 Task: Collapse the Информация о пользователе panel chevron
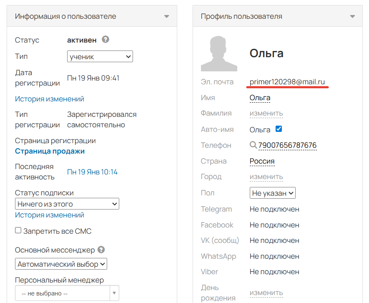(x=166, y=16)
